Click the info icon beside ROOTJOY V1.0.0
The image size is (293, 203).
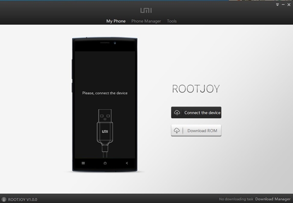(x=4, y=199)
